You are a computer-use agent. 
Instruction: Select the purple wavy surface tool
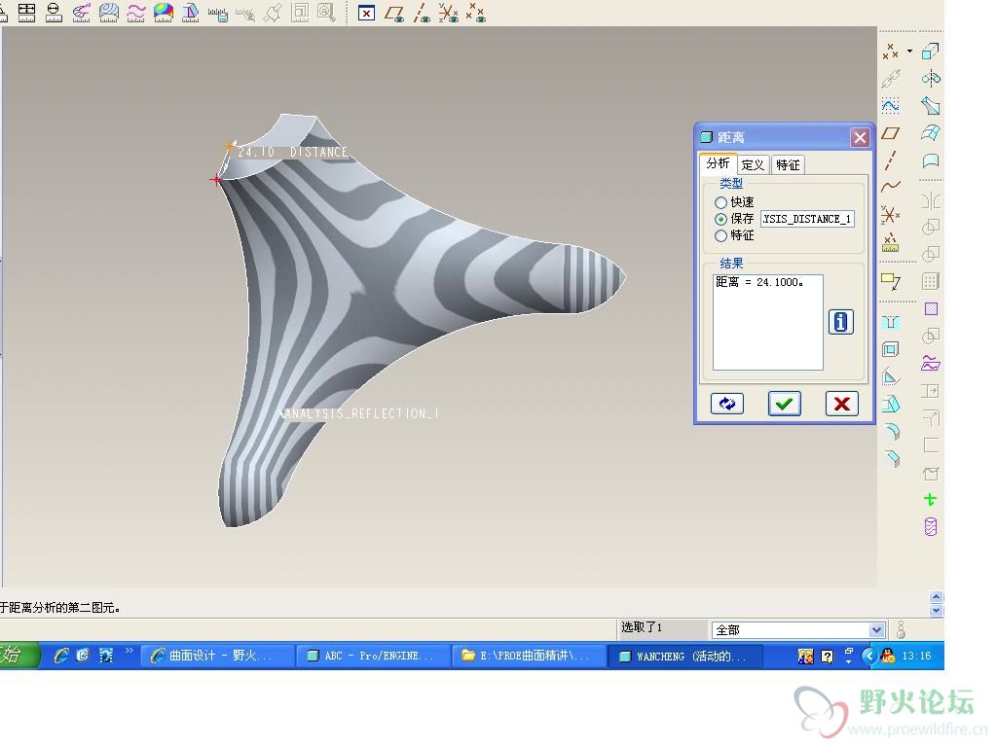(x=931, y=363)
